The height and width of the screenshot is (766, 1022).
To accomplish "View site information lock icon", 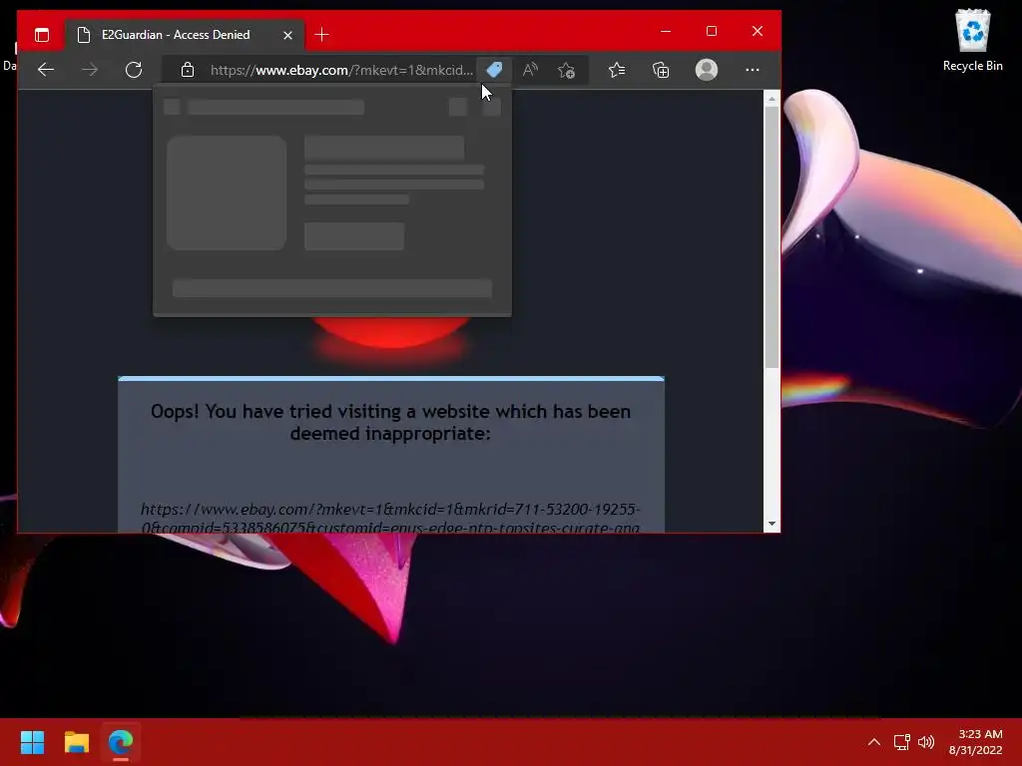I will (x=188, y=70).
